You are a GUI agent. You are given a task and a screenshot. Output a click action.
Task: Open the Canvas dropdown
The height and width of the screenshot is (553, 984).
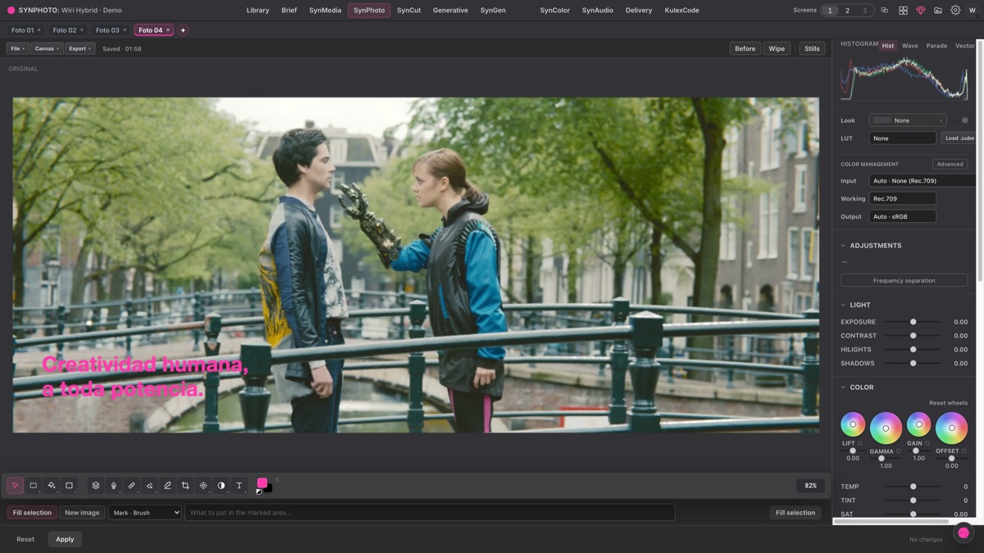46,48
